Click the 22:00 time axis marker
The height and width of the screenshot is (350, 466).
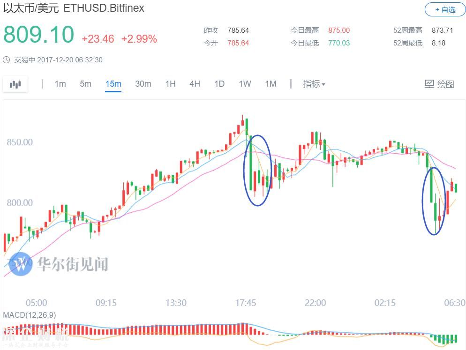coord(316,303)
